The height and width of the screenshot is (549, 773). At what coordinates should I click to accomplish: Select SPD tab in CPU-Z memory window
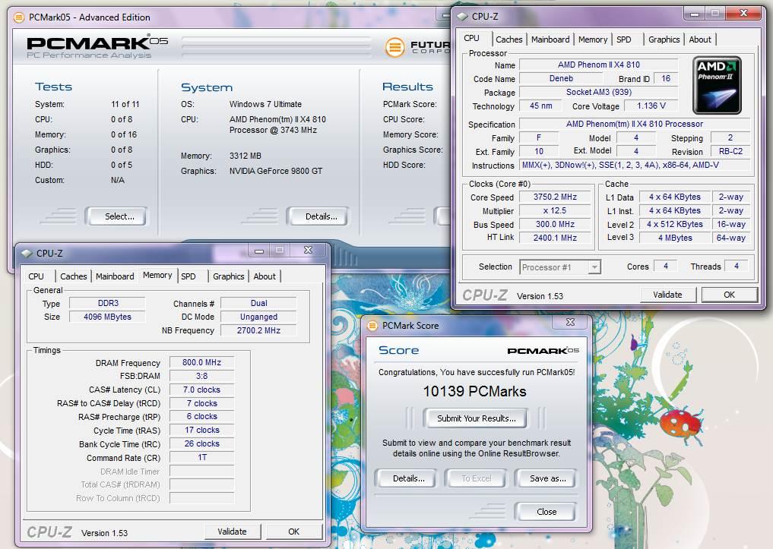tap(188, 276)
